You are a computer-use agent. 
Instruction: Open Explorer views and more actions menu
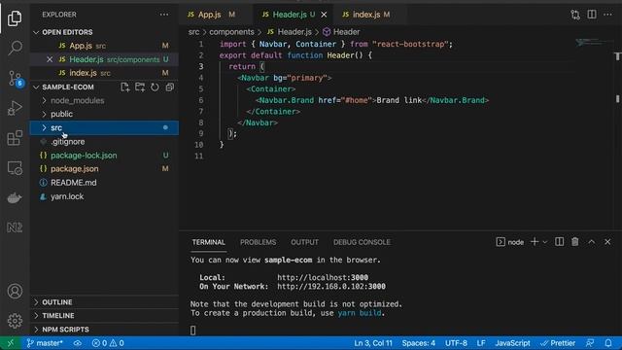[x=164, y=15]
